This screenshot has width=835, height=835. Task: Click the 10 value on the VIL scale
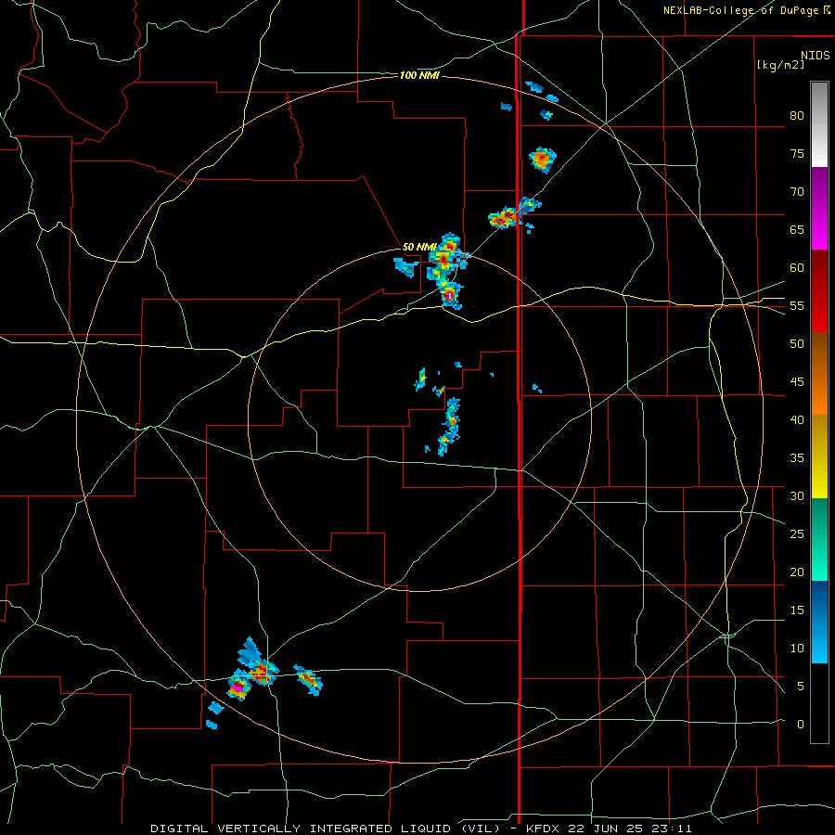797,649
